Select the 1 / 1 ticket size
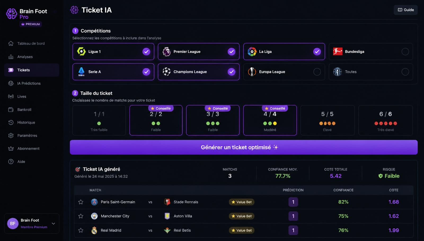The image size is (424, 241). (x=99, y=120)
